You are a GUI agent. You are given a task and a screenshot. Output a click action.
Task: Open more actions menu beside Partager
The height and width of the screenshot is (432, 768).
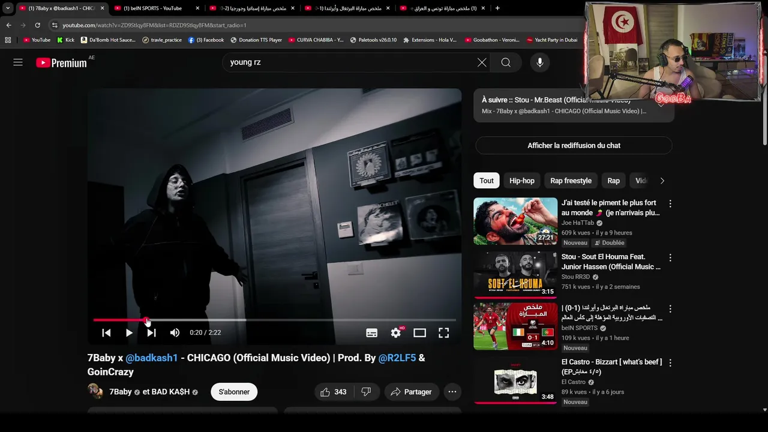[452, 392]
